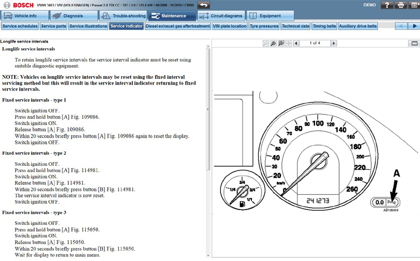Open Service parts sub-tab
Image resolution: width=420 pixels, height=261 pixels.
[54, 26]
